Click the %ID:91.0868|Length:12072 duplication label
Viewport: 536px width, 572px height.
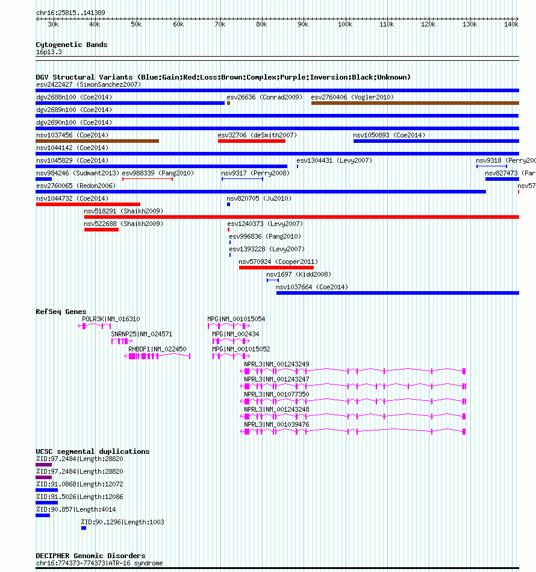tap(79, 485)
